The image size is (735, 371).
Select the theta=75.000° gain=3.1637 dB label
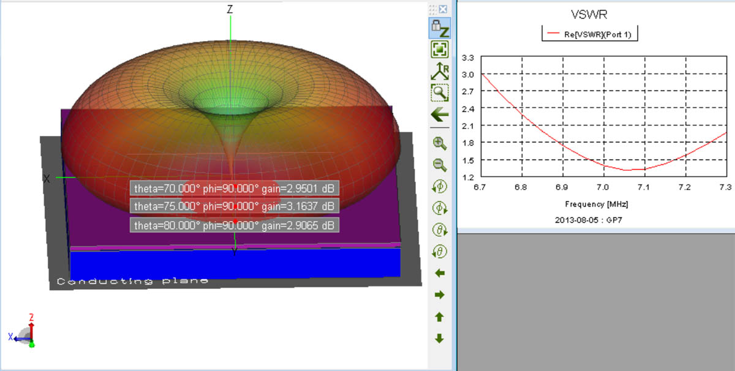click(x=234, y=205)
